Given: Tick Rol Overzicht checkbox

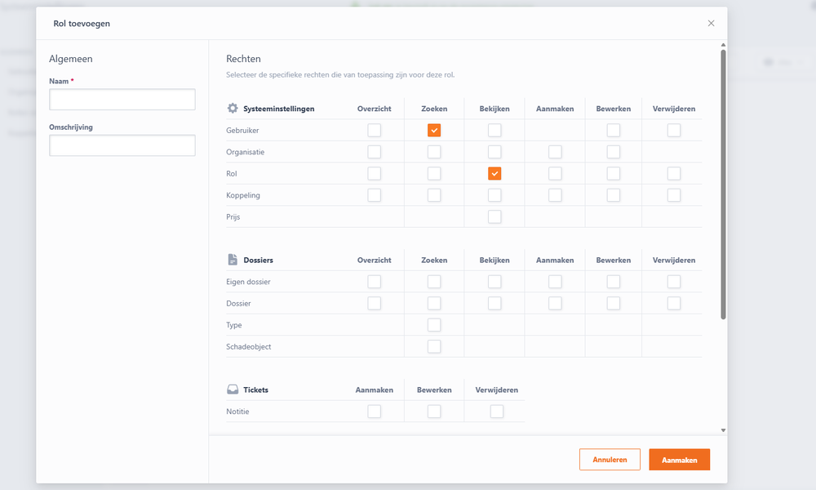Looking at the screenshot, I should click(x=375, y=173).
